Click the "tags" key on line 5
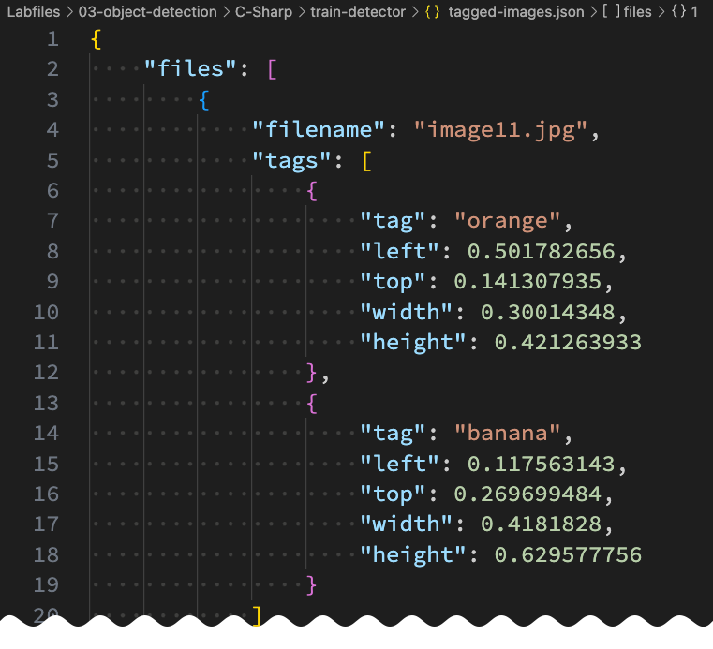The width and height of the screenshot is (713, 649). [291, 161]
